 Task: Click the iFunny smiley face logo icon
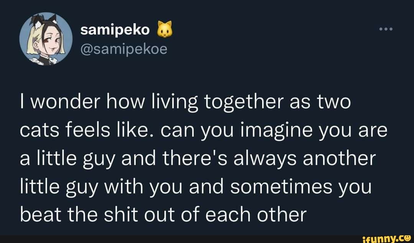coord(407,239)
